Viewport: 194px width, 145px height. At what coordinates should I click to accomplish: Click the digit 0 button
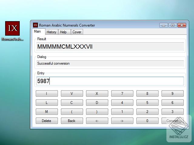coord(147,121)
